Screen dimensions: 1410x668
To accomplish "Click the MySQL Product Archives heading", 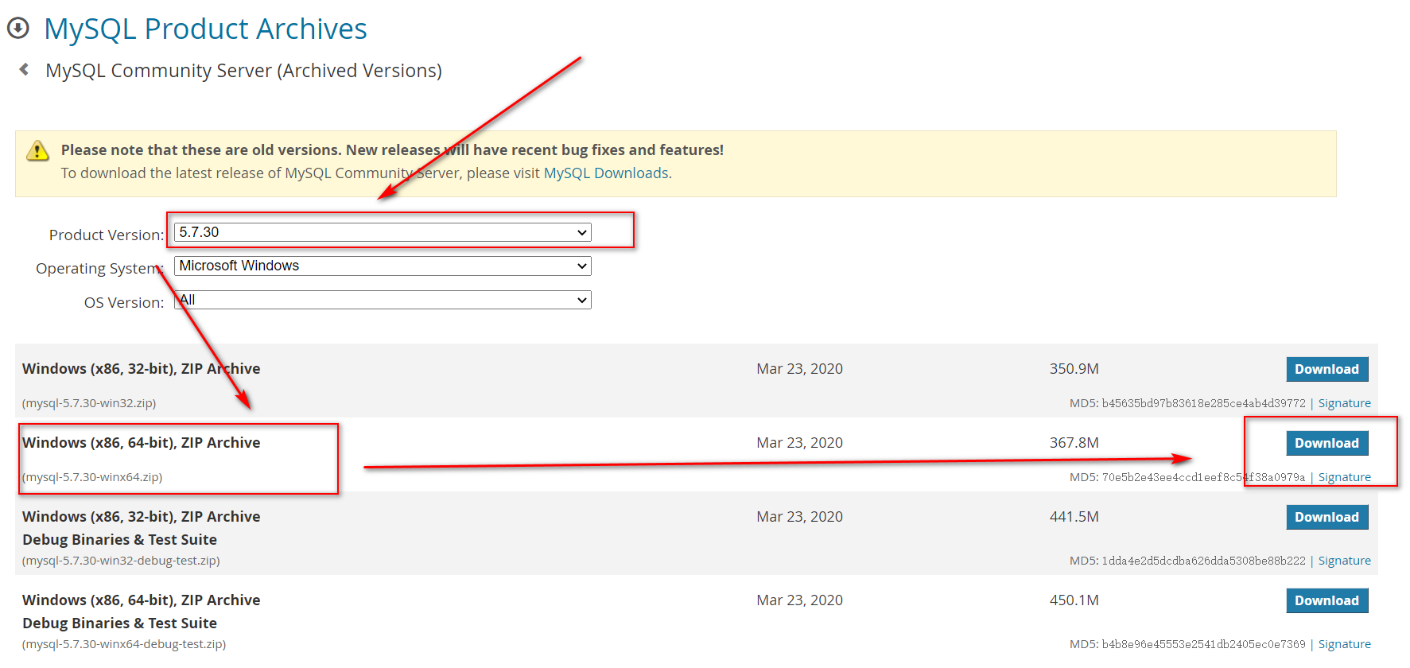I will pyautogui.click(x=205, y=29).
